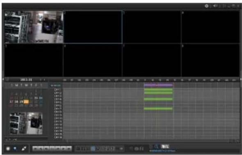Click the blue circular icon in bottom toolbar
242x155 pixels.
point(15,148)
